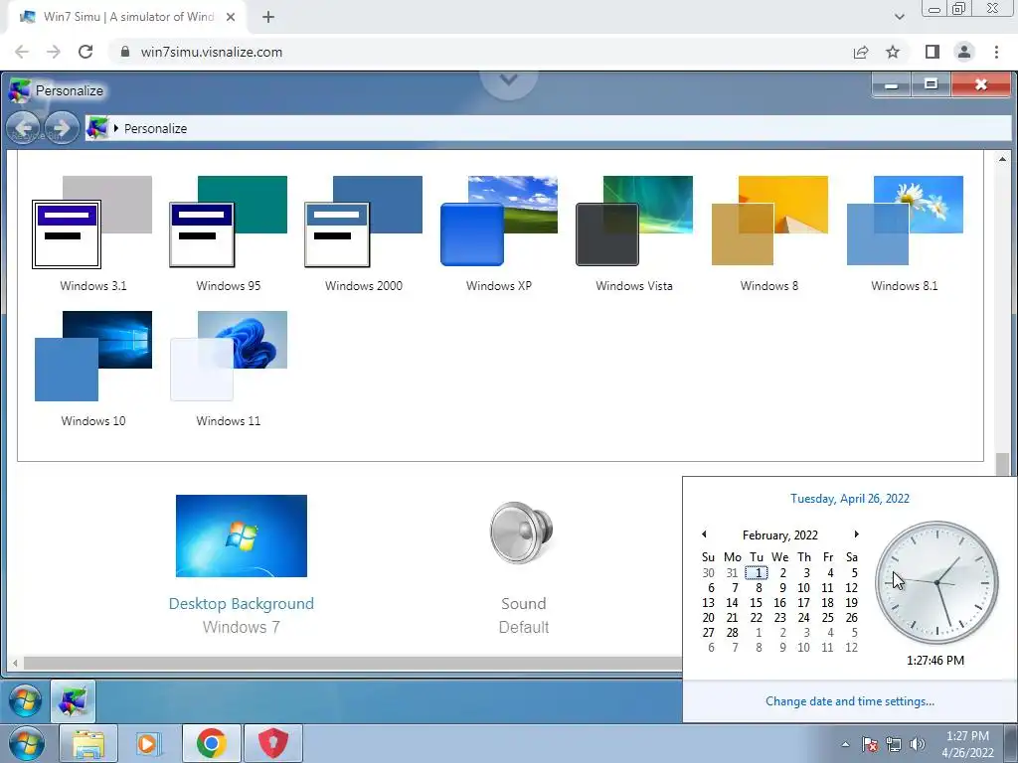Click the address bar URL win7simu.visnalize.com
1018x763 pixels.
[212, 52]
